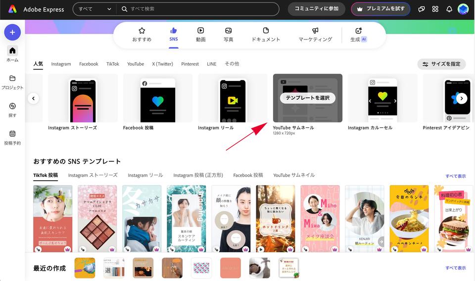
Task: Open the プロジェクト folder icon in sidebar
Action: 12,78
